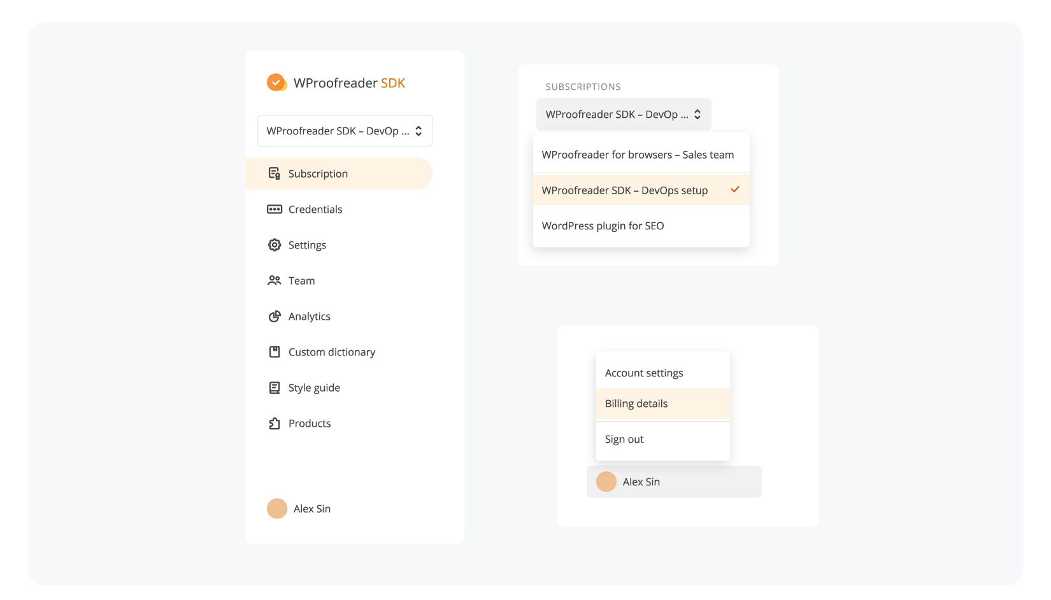Click the Products puzzle piece icon

pos(275,423)
